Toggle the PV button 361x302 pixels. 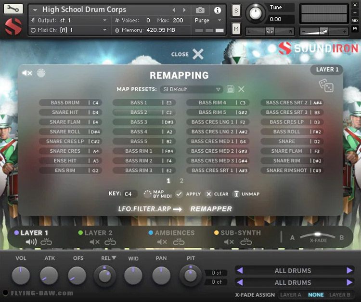[x=355, y=28]
